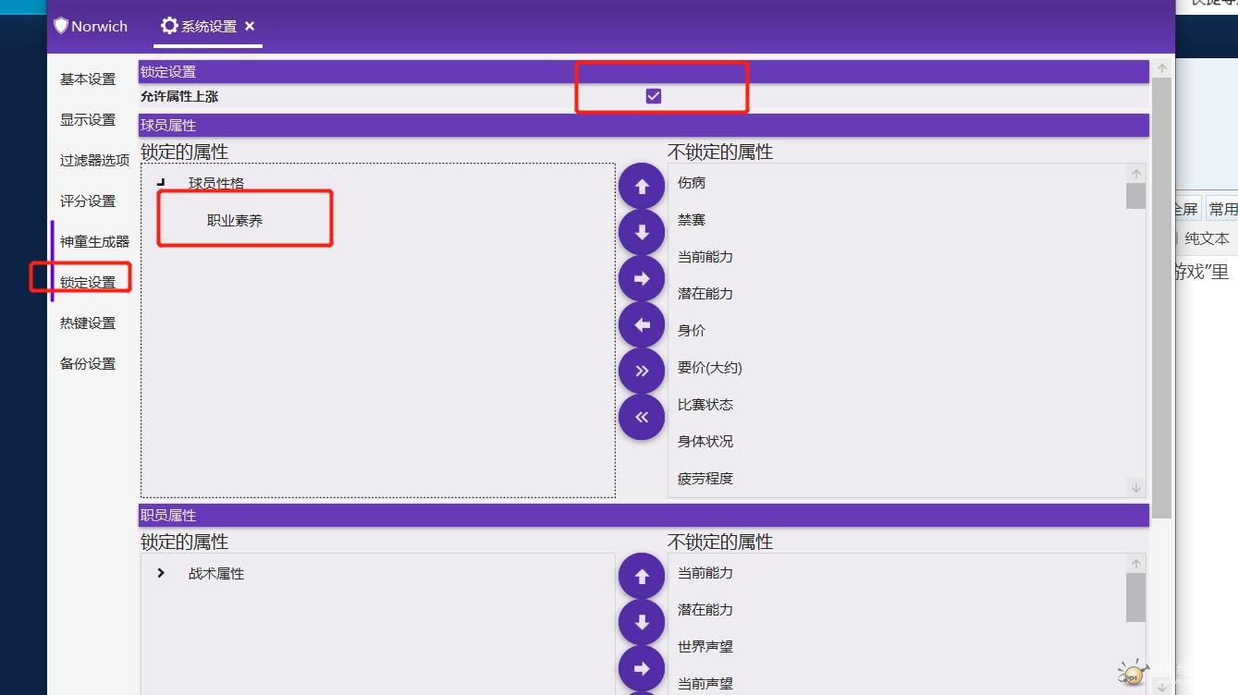Click double-left arrow move-all button
This screenshot has height=695, width=1238.
coord(642,418)
